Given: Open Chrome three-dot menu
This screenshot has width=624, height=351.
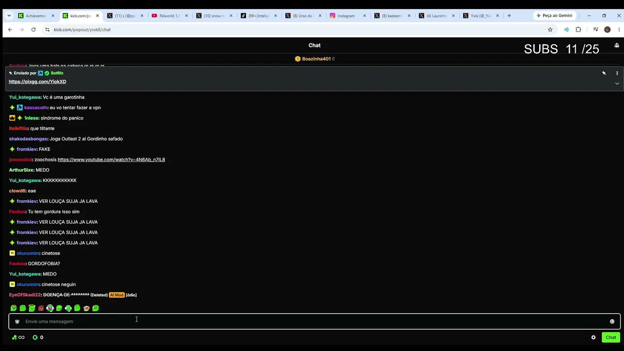Looking at the screenshot, I should point(619,29).
